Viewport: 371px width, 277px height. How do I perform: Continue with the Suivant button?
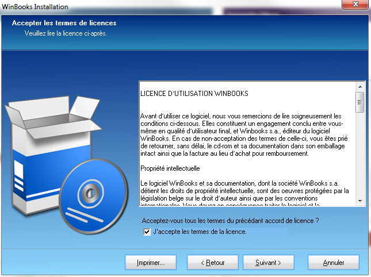tap(268, 263)
